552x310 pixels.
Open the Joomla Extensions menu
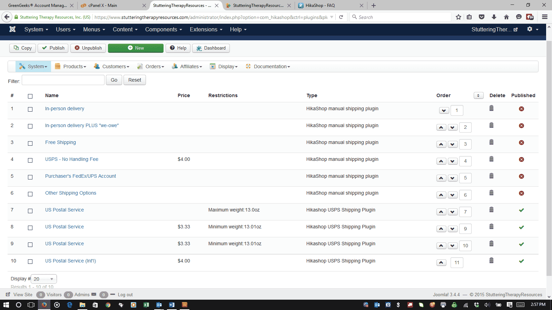pos(206,29)
